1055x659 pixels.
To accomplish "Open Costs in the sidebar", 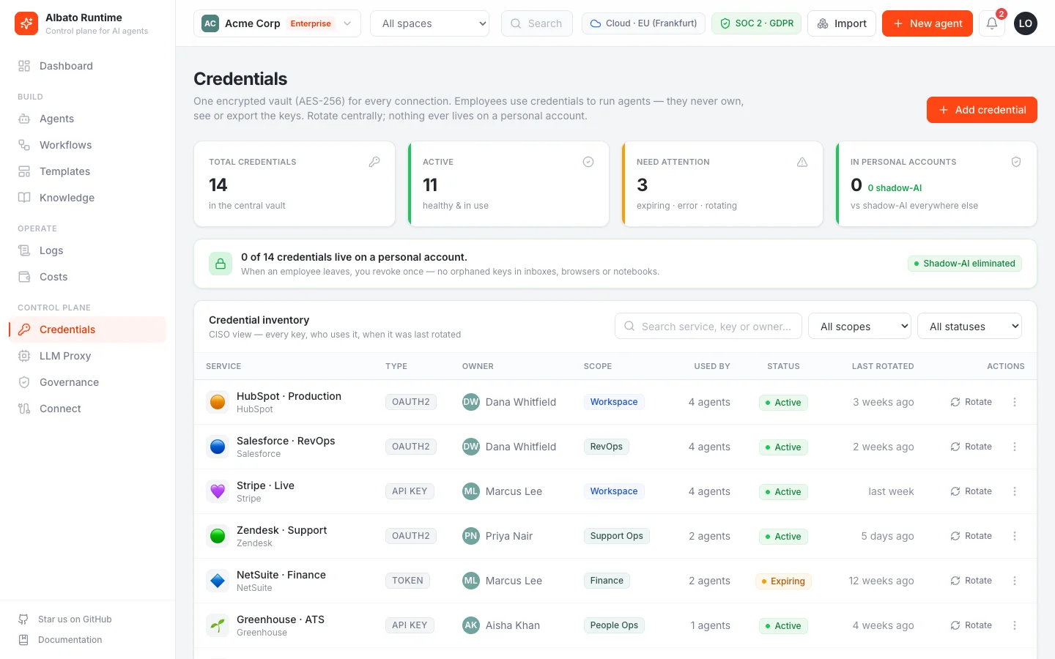I will point(88,277).
